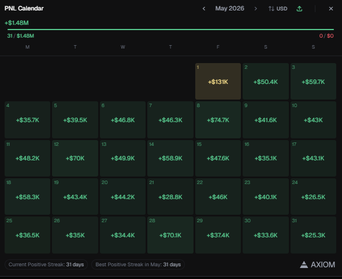Select day 3 showing +$59.7K
The height and width of the screenshot is (279, 342).
click(x=313, y=81)
